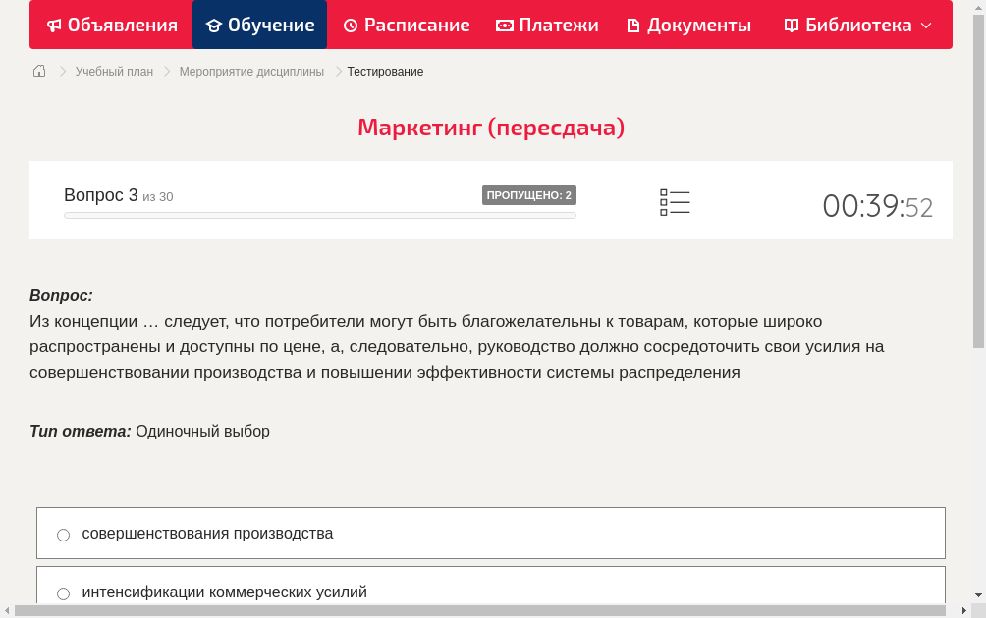Click the home icon in the breadcrumb
Image resolution: width=986 pixels, height=618 pixels.
(39, 71)
